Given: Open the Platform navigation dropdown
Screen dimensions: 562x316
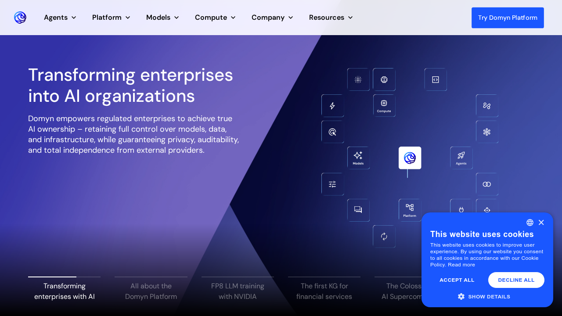Looking at the screenshot, I should (111, 18).
